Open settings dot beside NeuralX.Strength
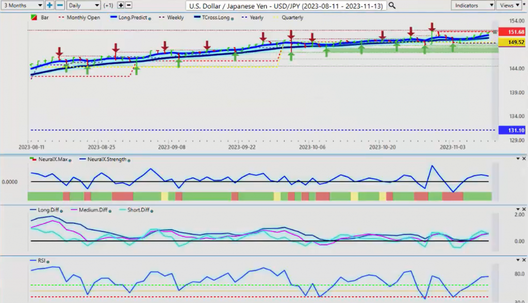 129,161
